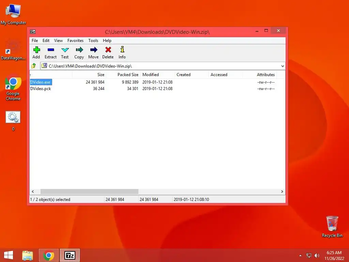Open My Computer desktop icon
Viewport: 349px width, 262px height.
13,14
